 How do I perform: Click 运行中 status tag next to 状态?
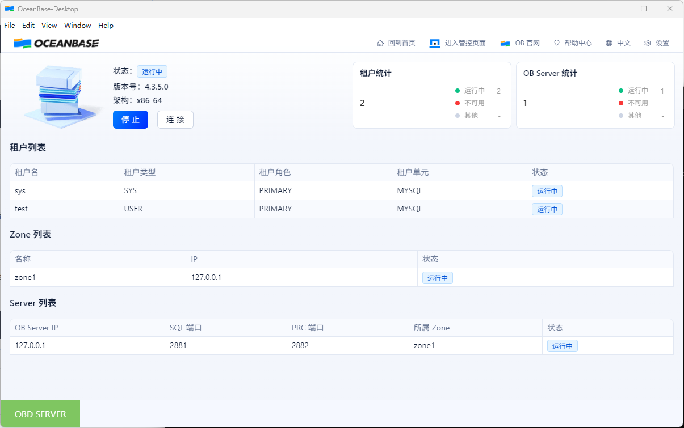(x=152, y=71)
